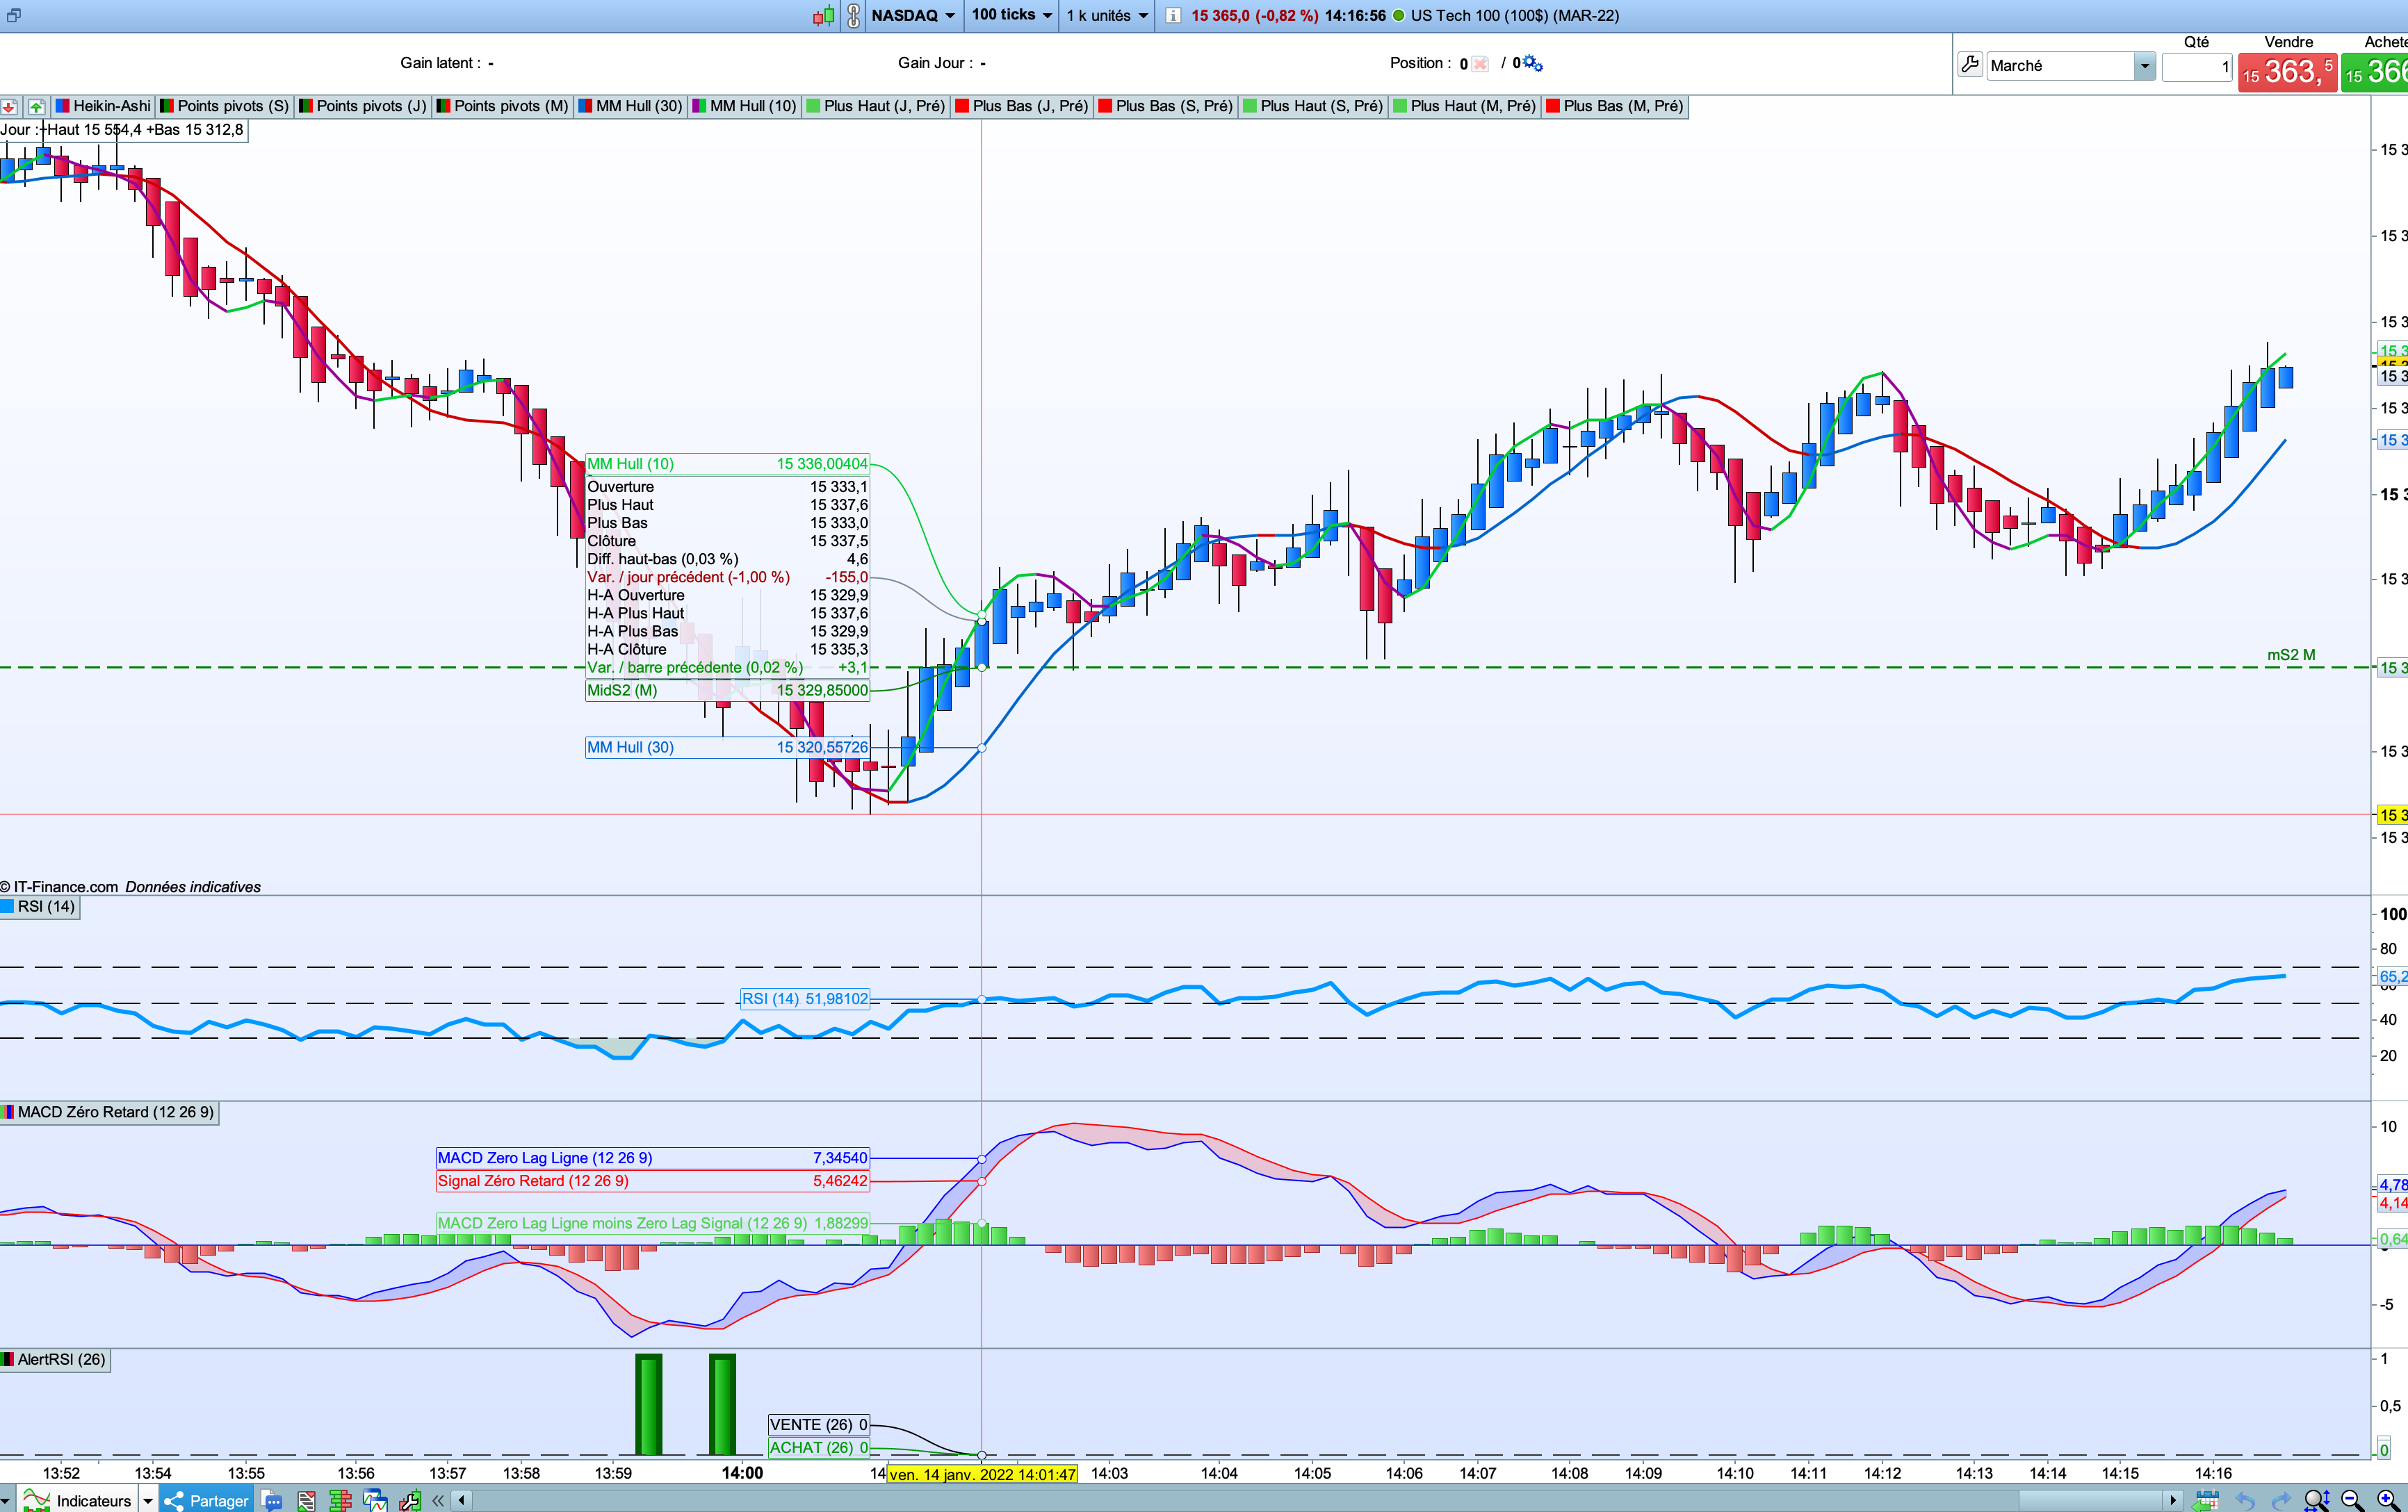Click the wrench order settings icon
The width and height of the screenshot is (2408, 1512).
[x=1970, y=65]
